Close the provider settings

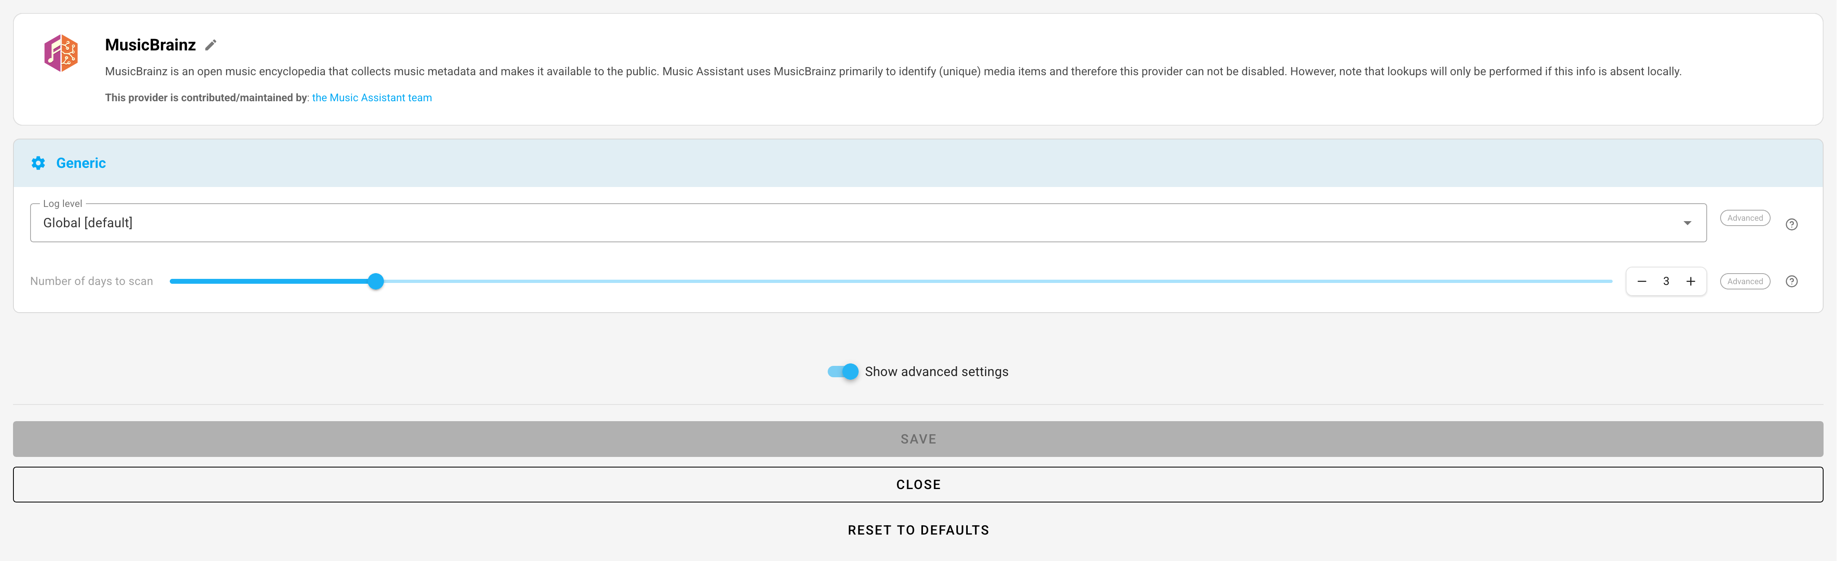click(918, 485)
